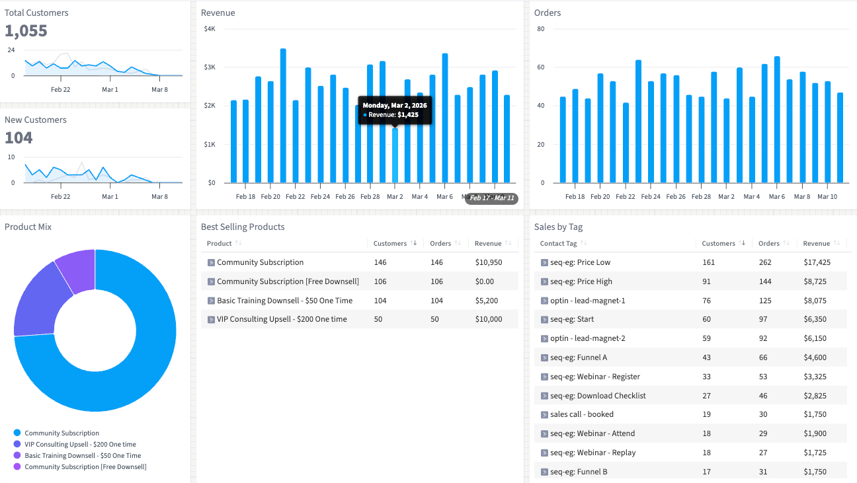Sort Sales by Tag by Revenue column
Screen dimensions: 857x483
[817, 243]
